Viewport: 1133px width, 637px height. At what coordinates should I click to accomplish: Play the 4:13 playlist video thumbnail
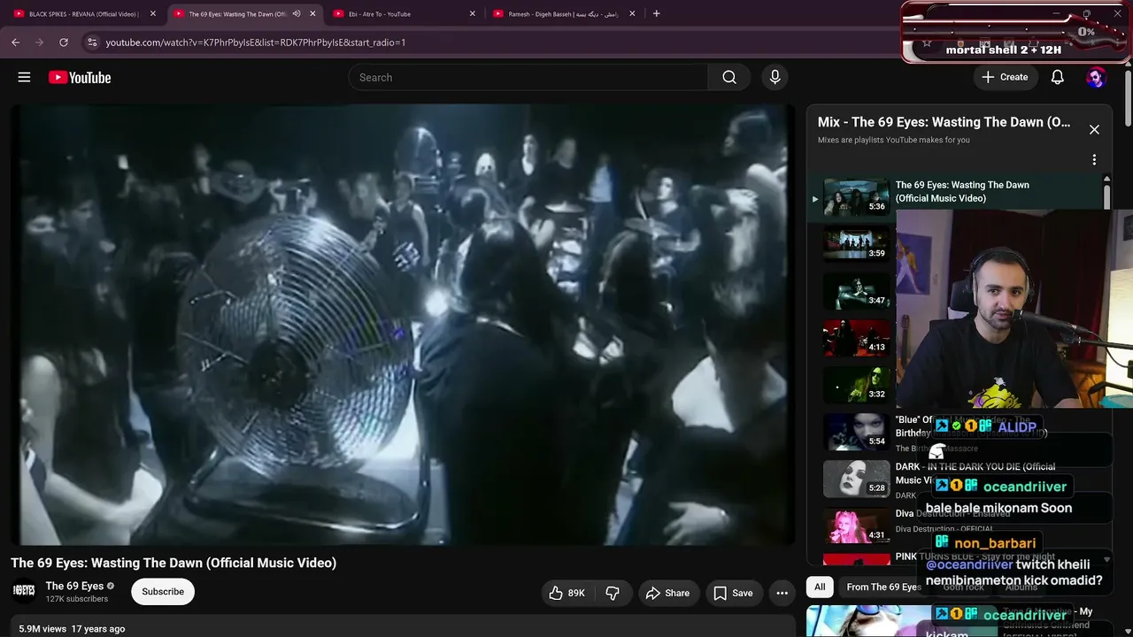pyautogui.click(x=857, y=338)
